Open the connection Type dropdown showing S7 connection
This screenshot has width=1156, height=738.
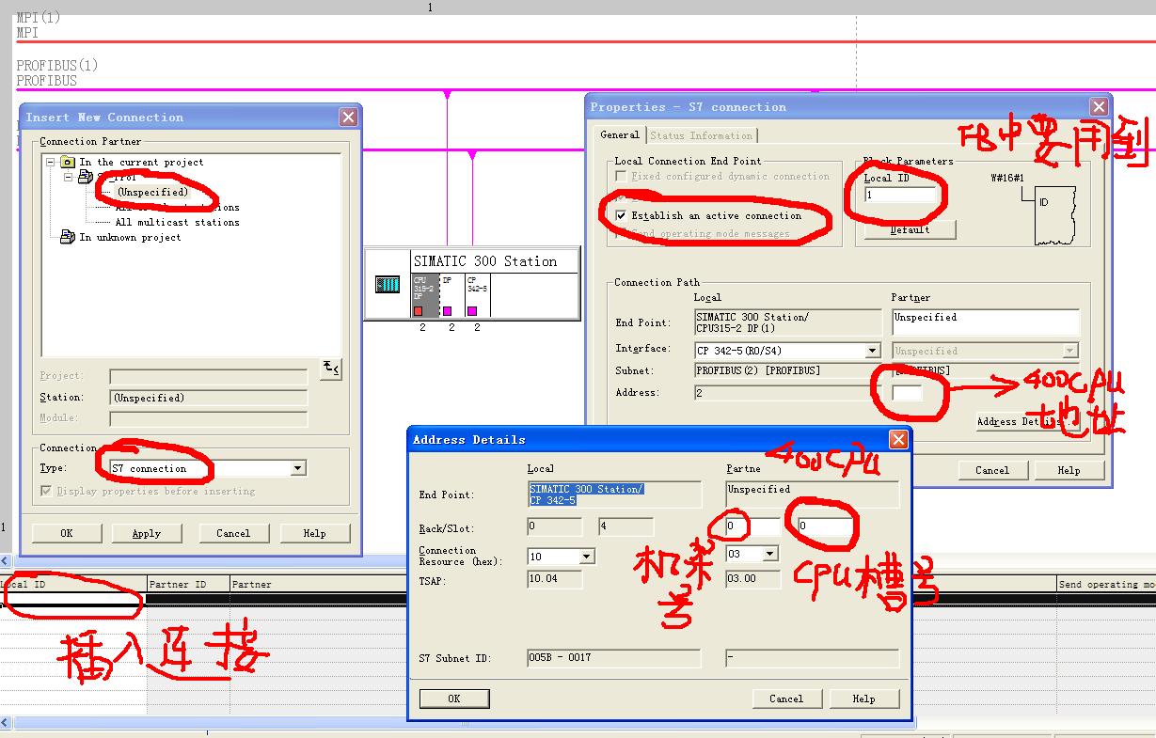tap(298, 468)
